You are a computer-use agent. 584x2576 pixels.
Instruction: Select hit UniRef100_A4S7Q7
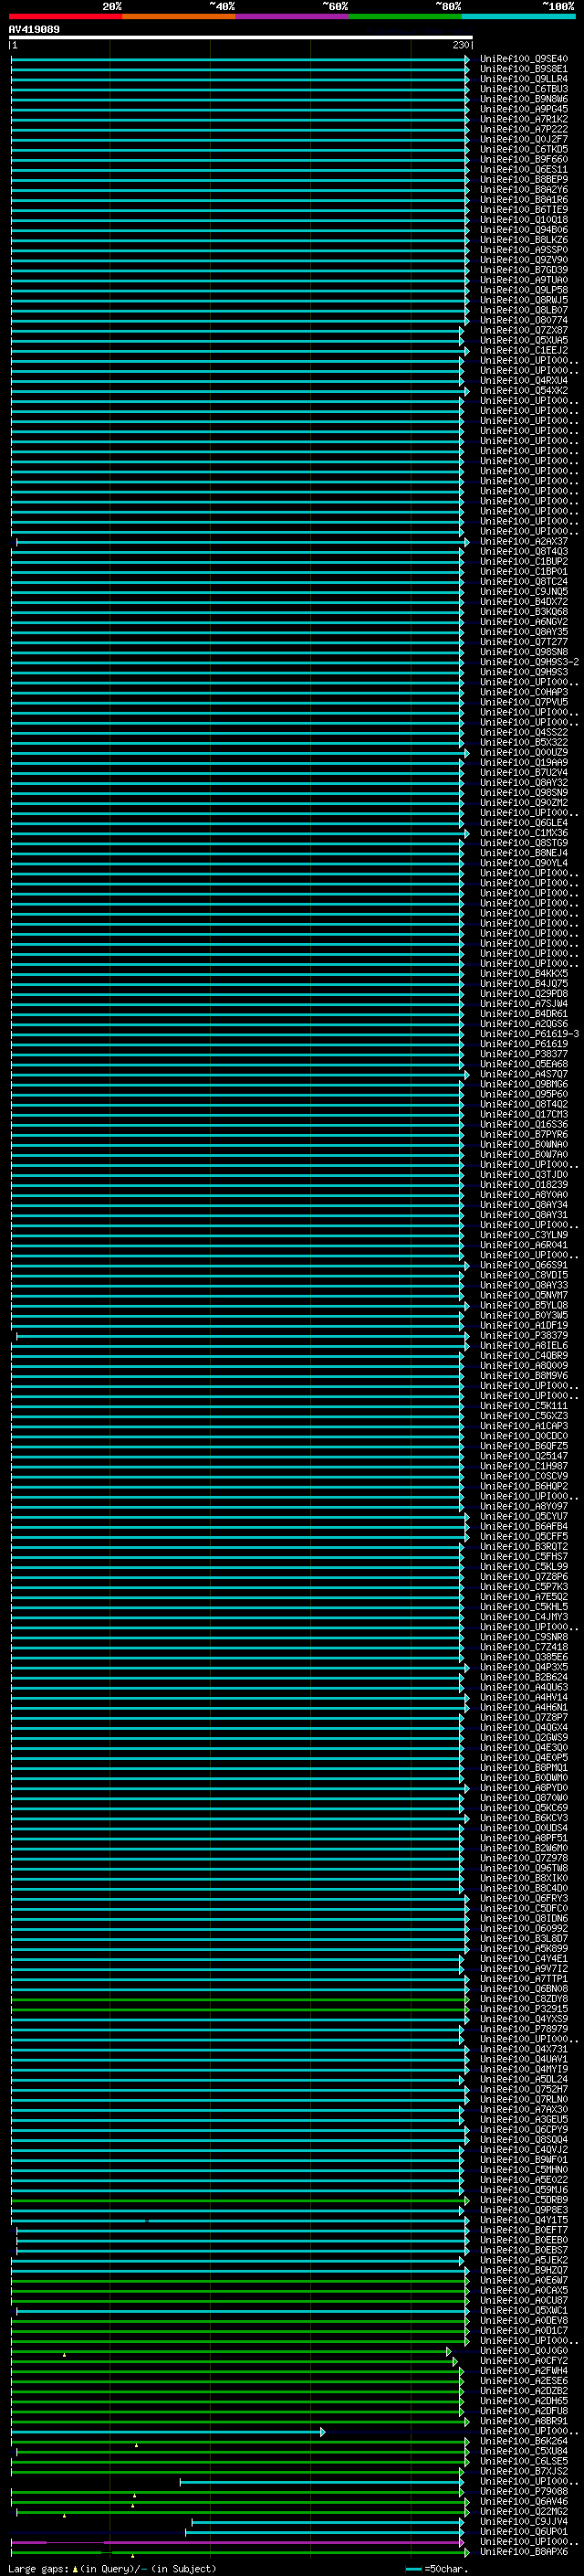[523, 1074]
